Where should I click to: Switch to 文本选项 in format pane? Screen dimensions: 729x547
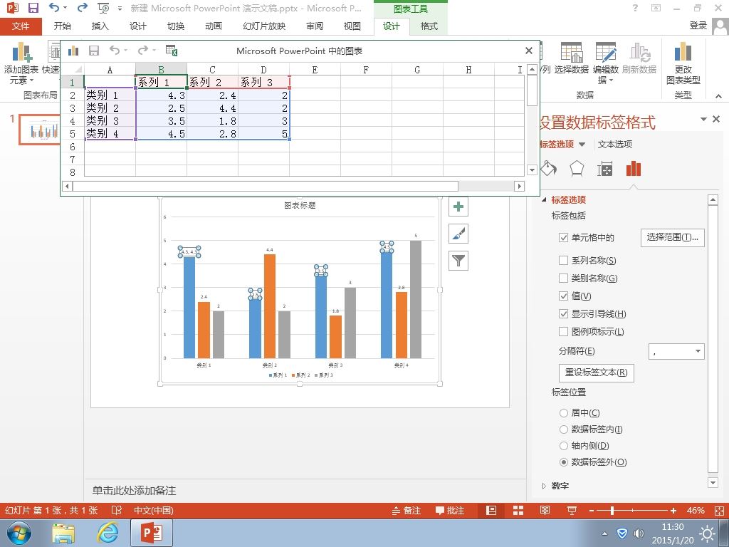coord(615,144)
